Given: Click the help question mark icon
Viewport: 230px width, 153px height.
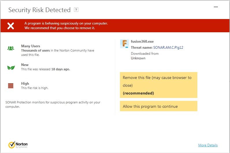Looking at the screenshot, I should [76, 10].
